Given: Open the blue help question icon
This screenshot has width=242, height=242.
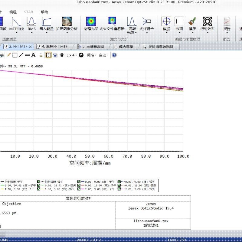Looking at the screenshot, I should click(114, 55).
